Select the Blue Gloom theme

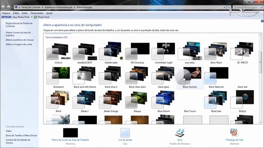pyautogui.click(x=163, y=102)
